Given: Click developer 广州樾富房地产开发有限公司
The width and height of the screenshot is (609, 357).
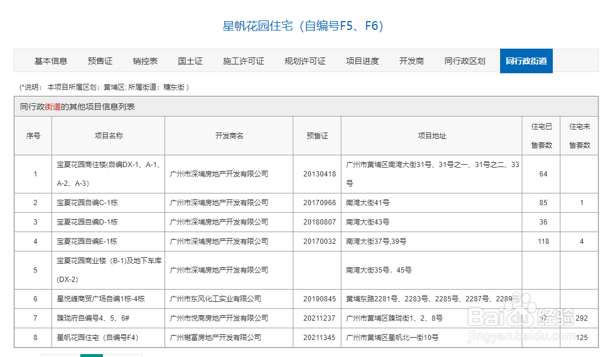Looking at the screenshot, I should click(x=215, y=338).
